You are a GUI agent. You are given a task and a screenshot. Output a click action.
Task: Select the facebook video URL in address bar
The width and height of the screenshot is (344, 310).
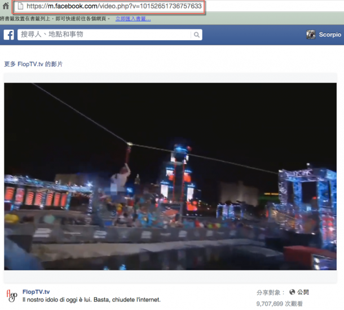(114, 6)
